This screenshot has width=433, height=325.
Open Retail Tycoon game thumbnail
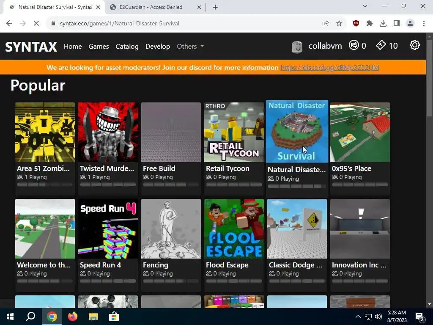click(x=234, y=132)
